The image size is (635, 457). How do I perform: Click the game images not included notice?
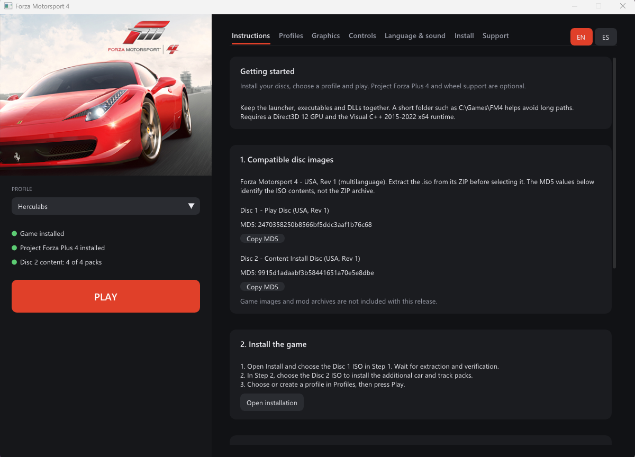tap(339, 301)
